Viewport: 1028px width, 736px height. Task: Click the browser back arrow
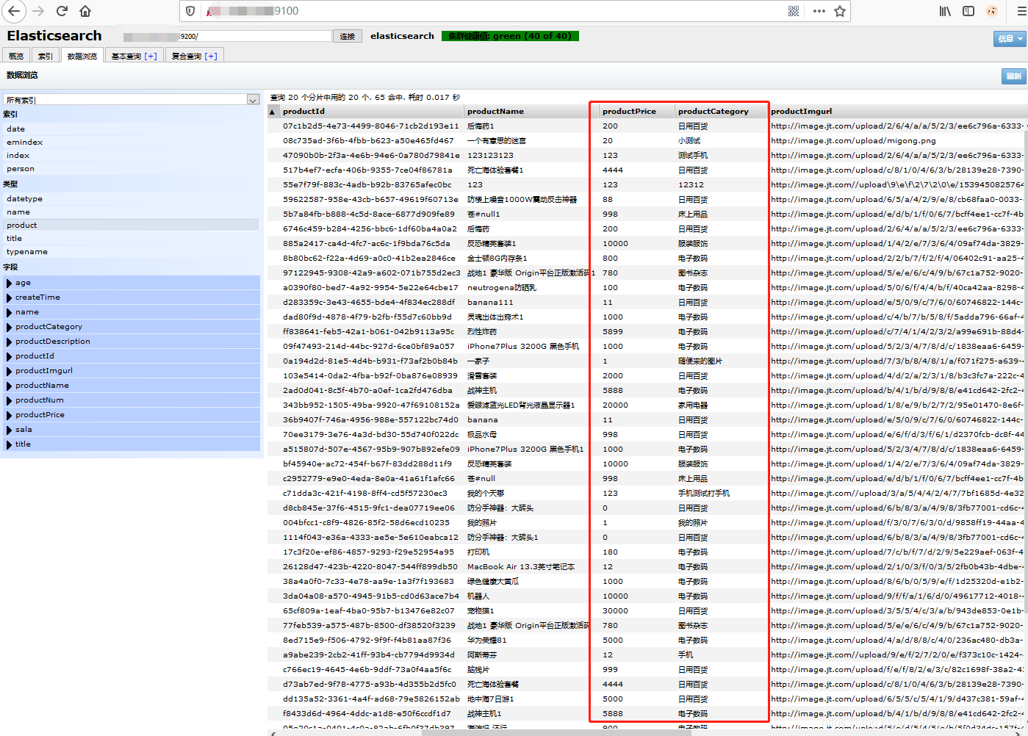point(13,11)
